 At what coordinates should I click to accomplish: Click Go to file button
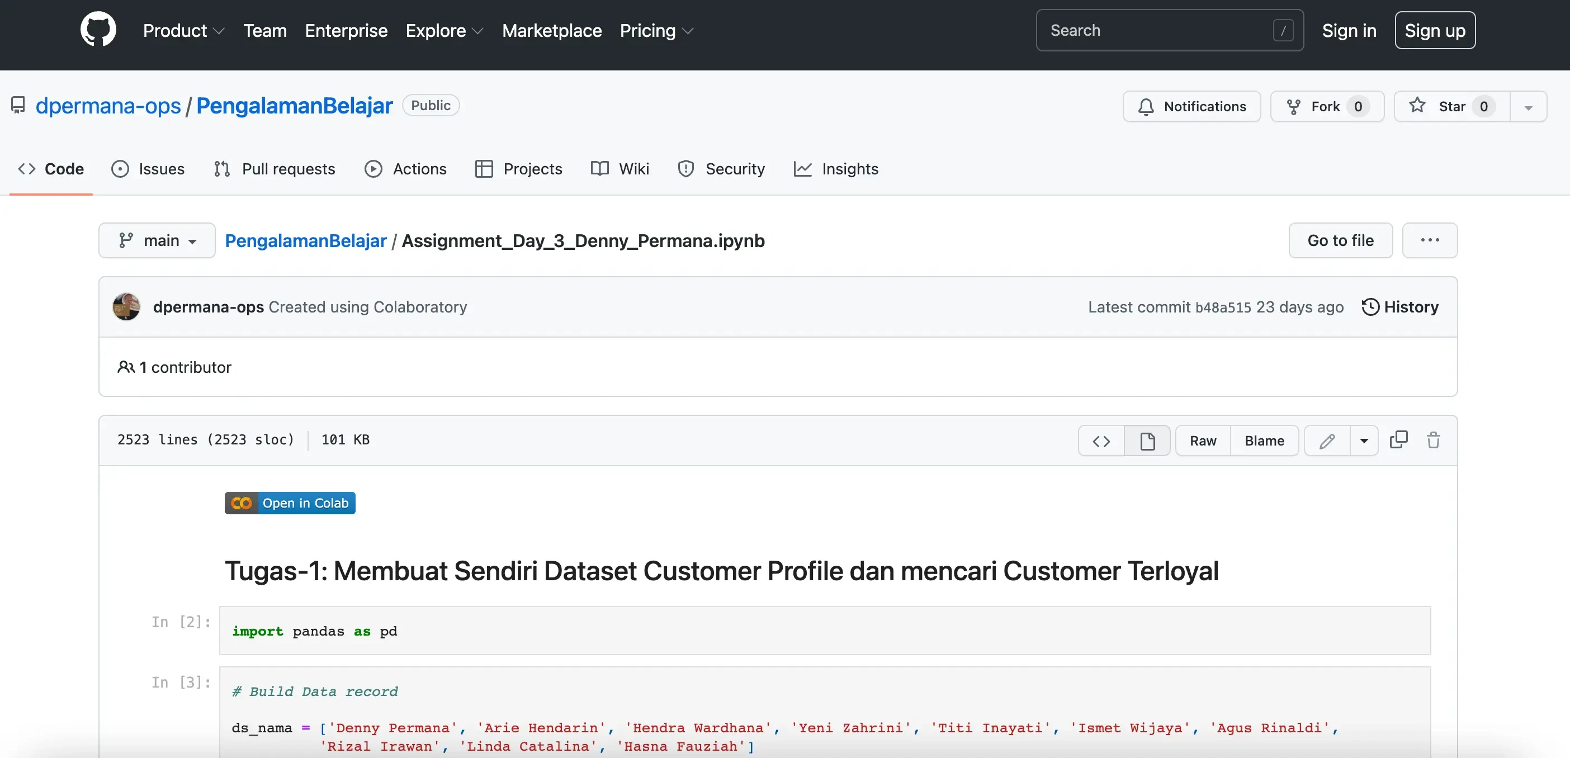(x=1340, y=240)
